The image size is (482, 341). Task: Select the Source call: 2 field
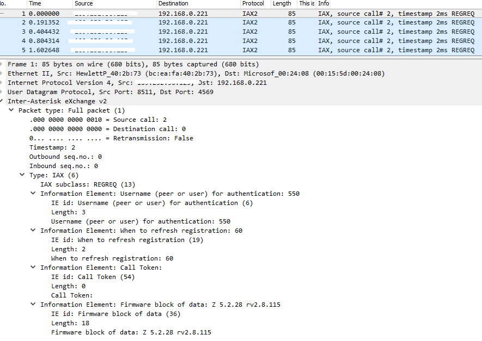tap(98, 120)
